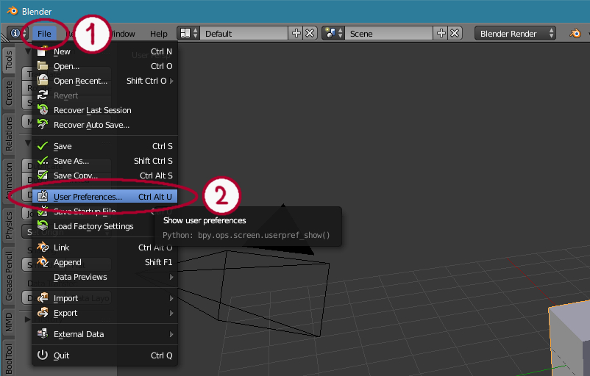Click the Blender logo icon in header
This screenshot has height=376, width=590.
(574, 33)
